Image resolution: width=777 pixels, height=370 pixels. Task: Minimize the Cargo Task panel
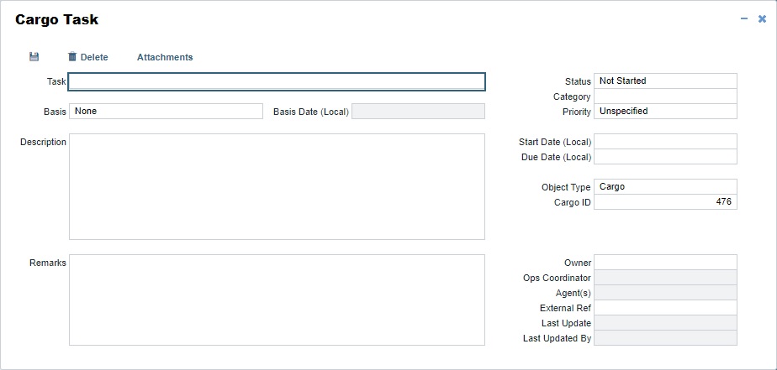(x=744, y=18)
